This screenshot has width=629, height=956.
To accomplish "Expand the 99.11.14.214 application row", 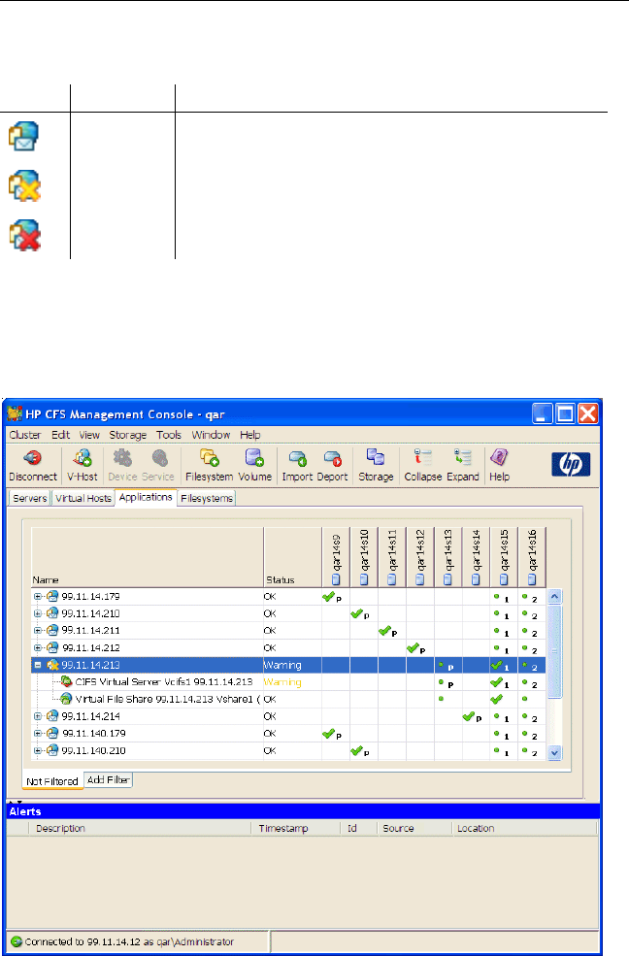I will [x=38, y=715].
